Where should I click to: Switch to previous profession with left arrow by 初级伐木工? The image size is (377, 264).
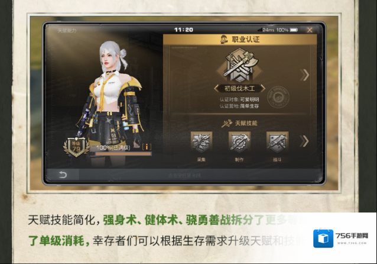[x=216, y=88]
